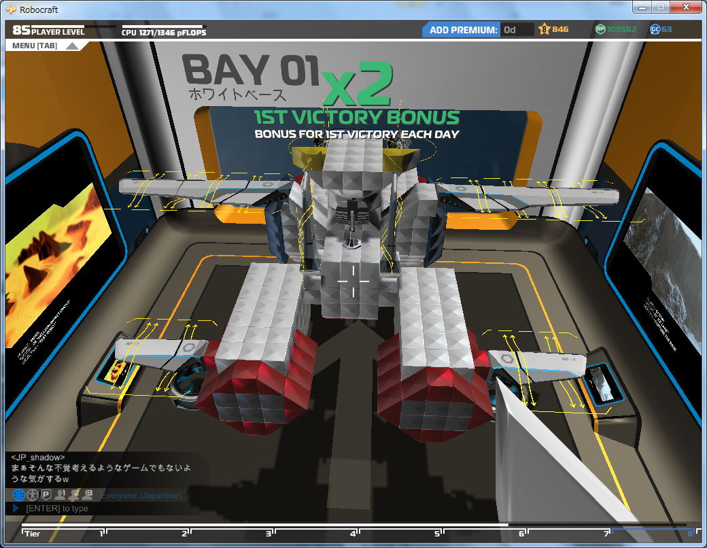The height and width of the screenshot is (548, 707).
Task: Click the BAY 01 sign
Action: pyautogui.click(x=251, y=70)
